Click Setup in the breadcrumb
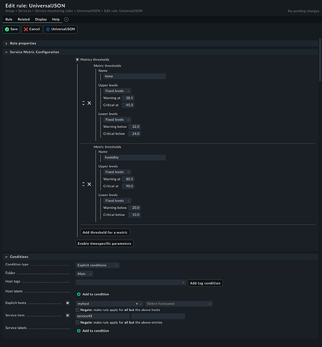Image resolution: width=322 pixels, height=347 pixels. [x=10, y=11]
